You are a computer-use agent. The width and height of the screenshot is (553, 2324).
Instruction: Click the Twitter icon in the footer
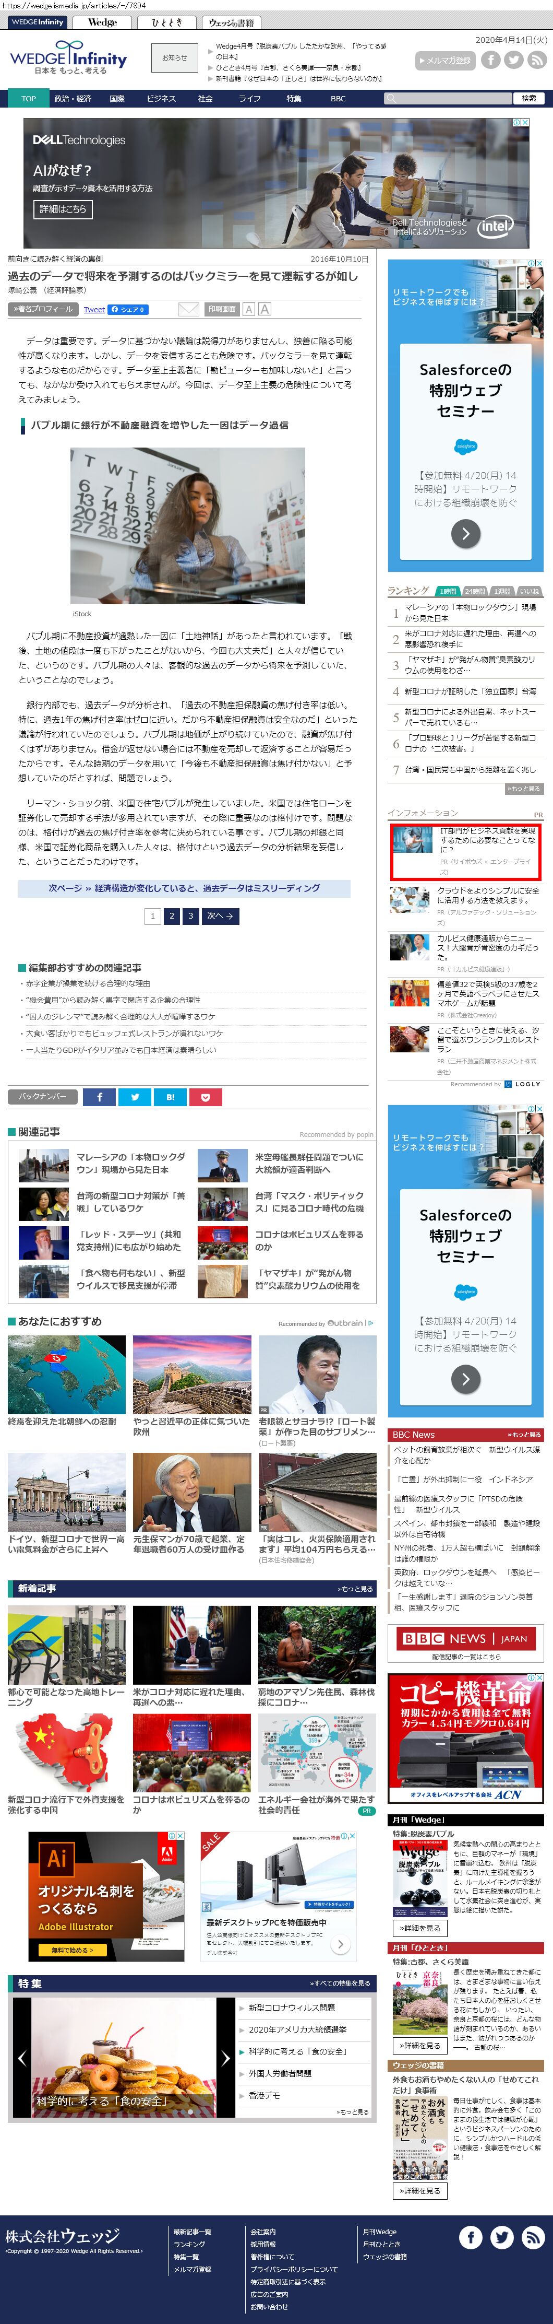[502, 2236]
